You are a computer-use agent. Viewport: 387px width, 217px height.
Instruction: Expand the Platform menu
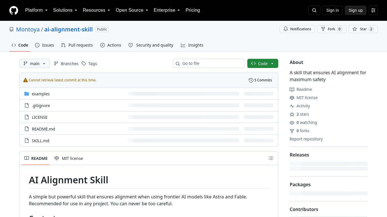[x=36, y=10]
